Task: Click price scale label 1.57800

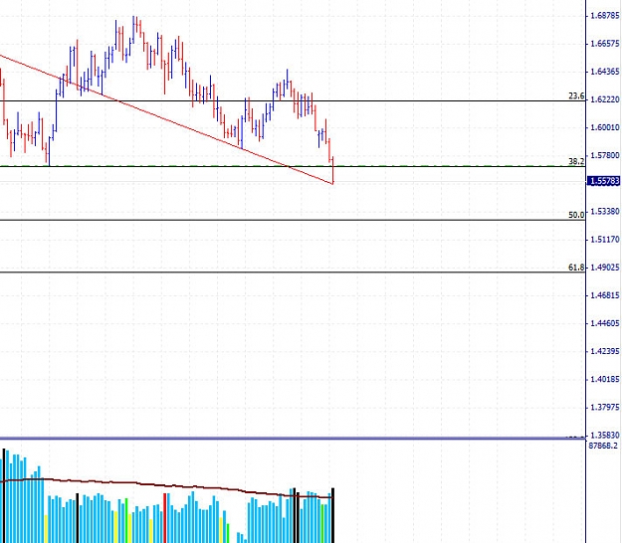Action: [605, 155]
